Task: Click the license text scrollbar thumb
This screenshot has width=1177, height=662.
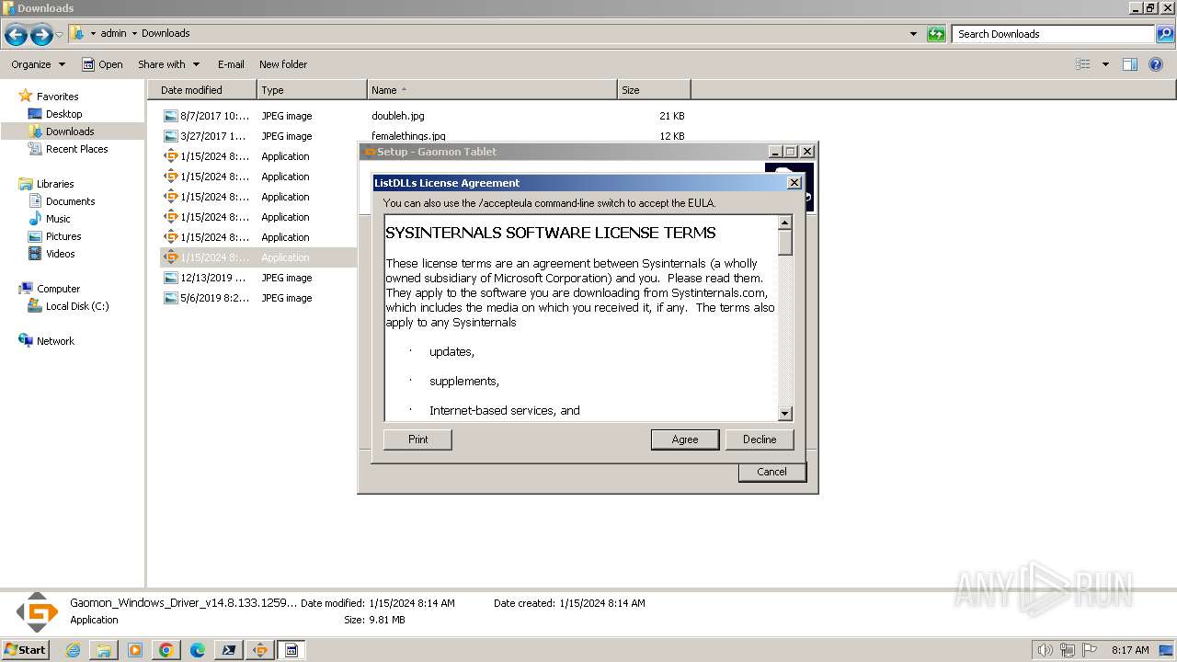Action: 785,242
